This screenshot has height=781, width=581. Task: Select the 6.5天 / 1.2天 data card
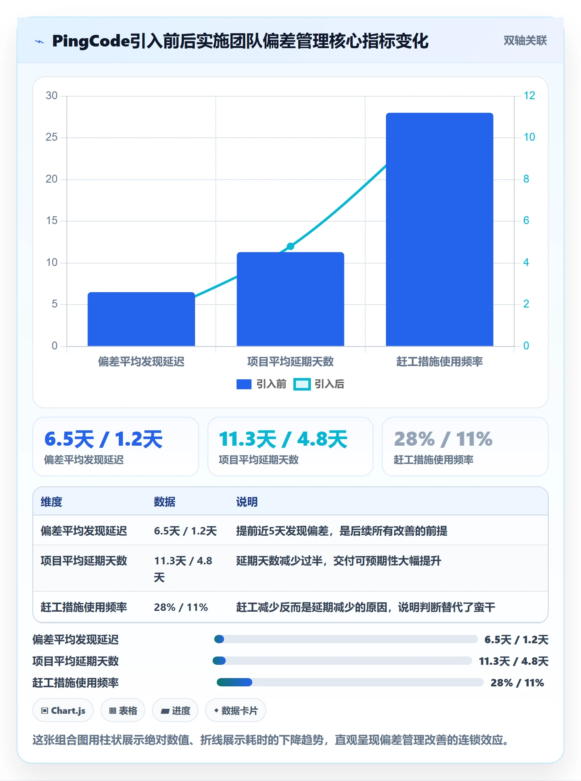pos(116,447)
